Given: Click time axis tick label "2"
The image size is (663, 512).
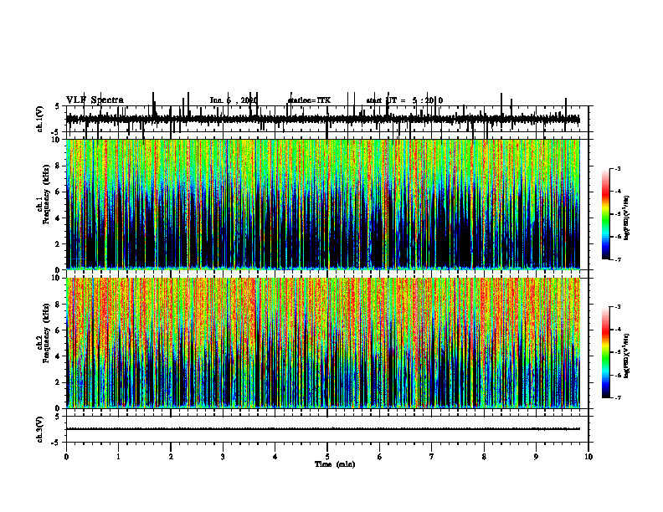Looking at the screenshot, I should 171,457.
